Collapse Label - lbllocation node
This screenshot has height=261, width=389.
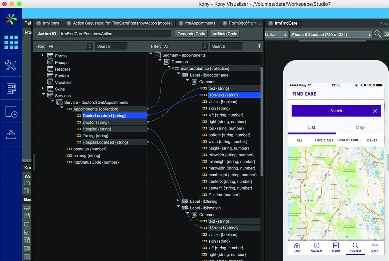point(178,206)
